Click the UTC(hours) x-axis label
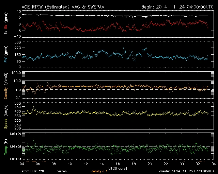This screenshot has height=174, width=218. click(118, 168)
